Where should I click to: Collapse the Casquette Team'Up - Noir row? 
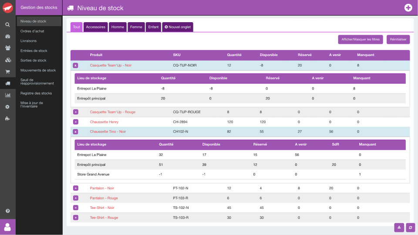click(x=75, y=65)
